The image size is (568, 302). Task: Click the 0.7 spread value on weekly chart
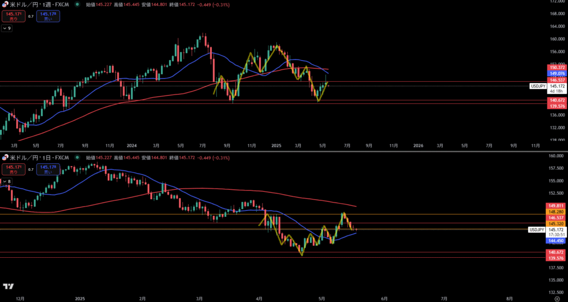tap(31, 16)
